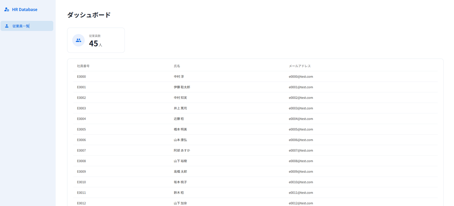Click the email e0004@test.com
The image size is (454, 206).
(301, 119)
